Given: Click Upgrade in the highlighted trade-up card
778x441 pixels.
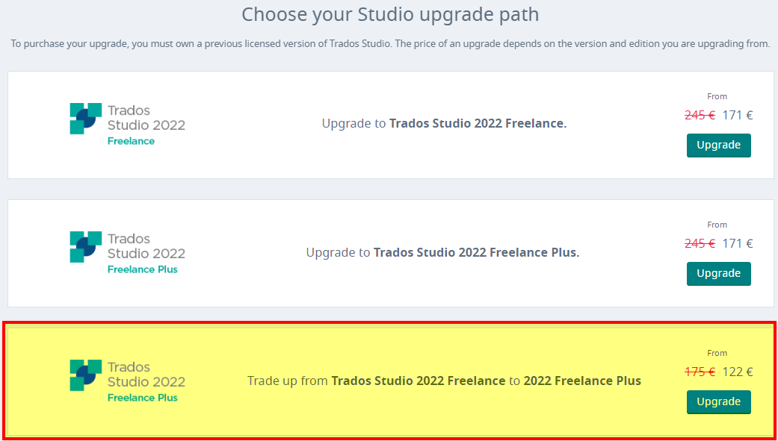Looking at the screenshot, I should 718,401.
